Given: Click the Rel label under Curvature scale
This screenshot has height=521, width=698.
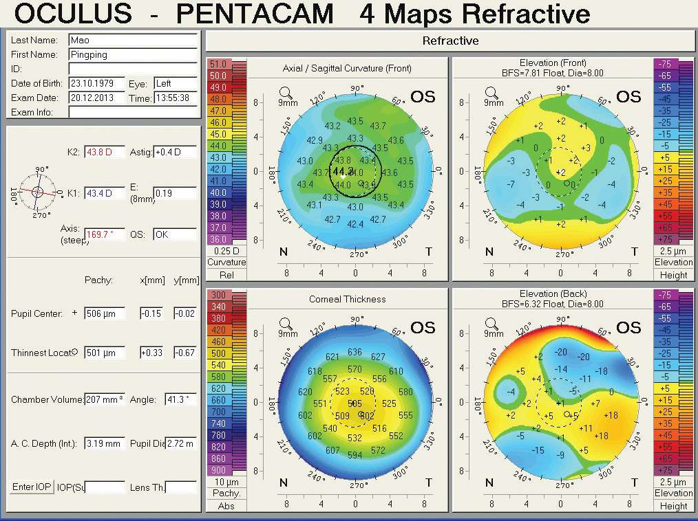Looking at the screenshot, I should tap(226, 274).
